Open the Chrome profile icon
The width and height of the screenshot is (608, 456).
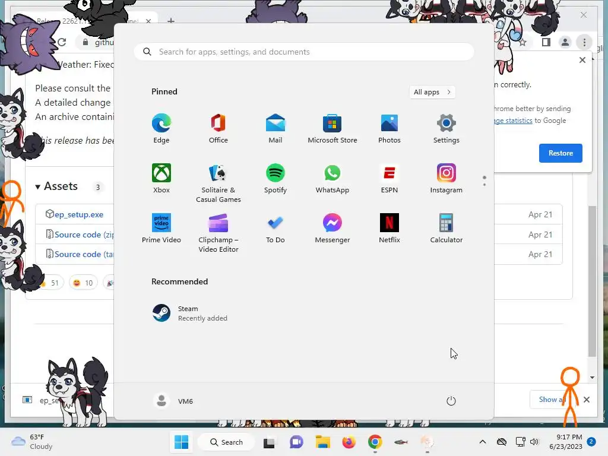coord(565,42)
